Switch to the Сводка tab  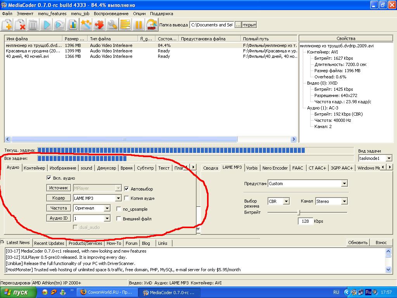coord(211,168)
